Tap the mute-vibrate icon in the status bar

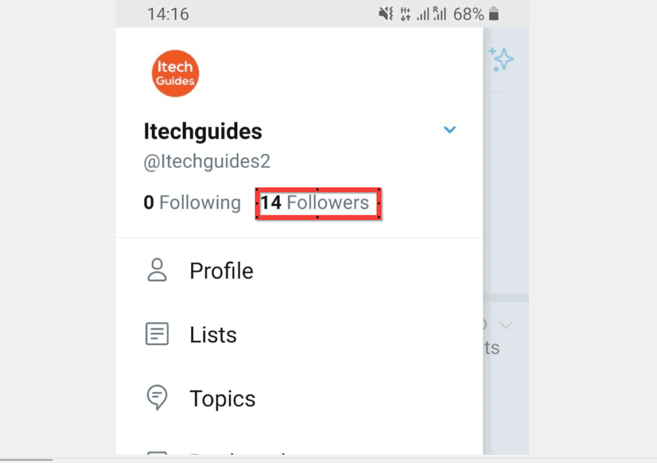[384, 14]
